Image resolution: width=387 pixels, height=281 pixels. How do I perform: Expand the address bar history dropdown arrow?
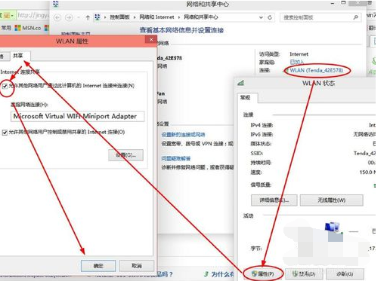pyautogui.click(x=261, y=17)
